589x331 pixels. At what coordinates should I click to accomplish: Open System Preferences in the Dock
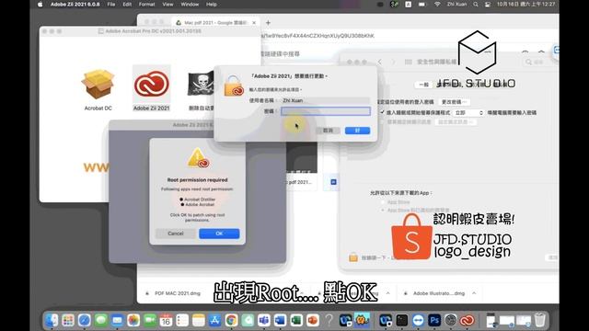point(451,320)
